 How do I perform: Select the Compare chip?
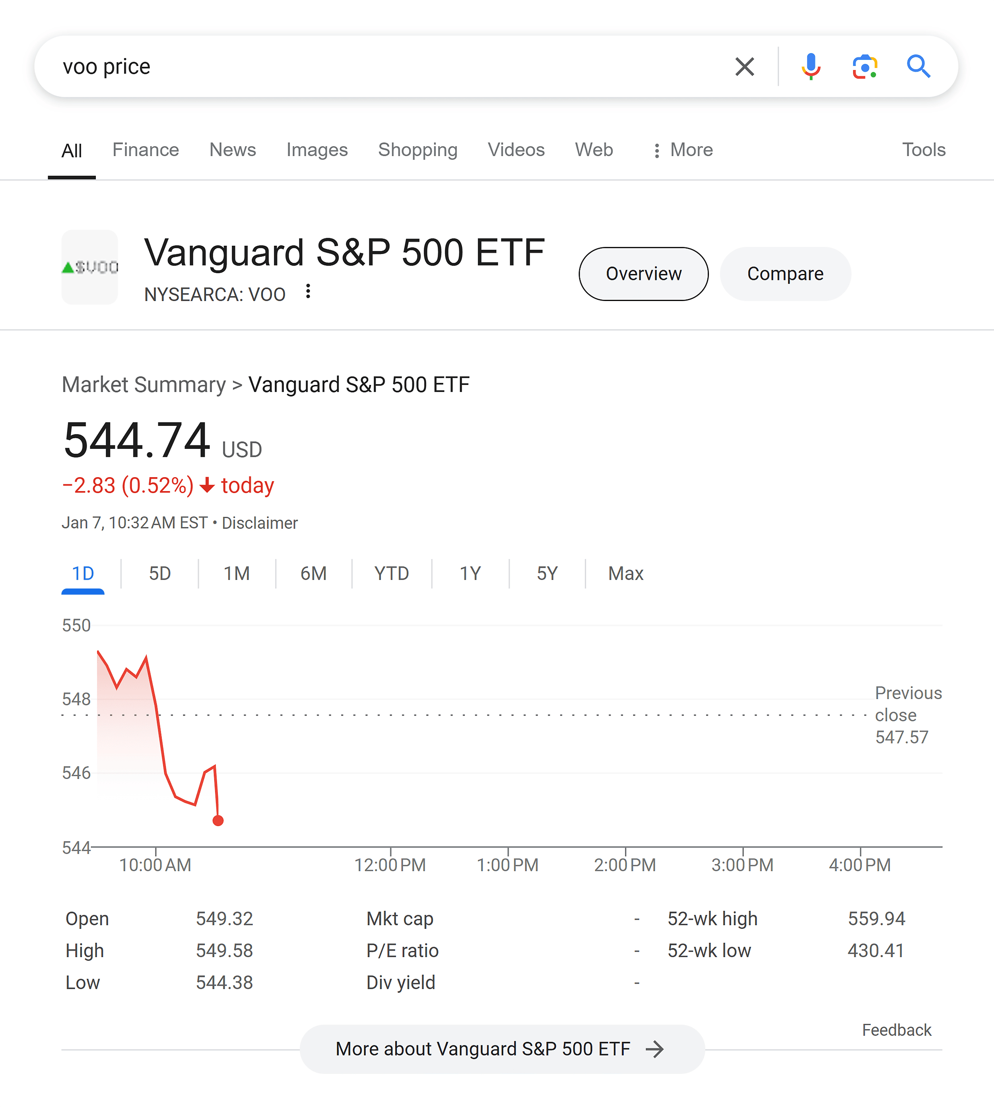(x=785, y=274)
